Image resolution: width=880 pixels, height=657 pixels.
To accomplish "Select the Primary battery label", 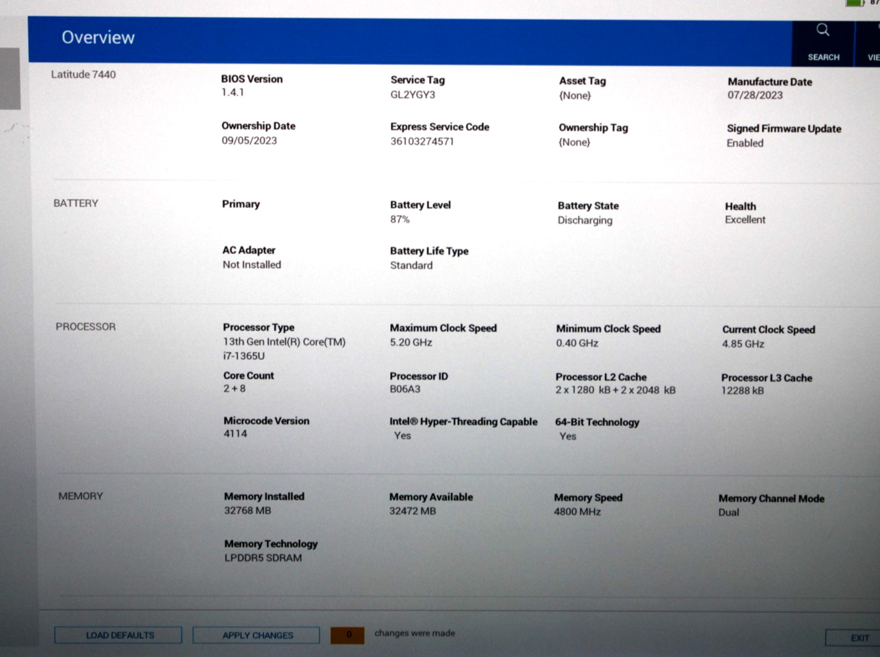I will click(x=240, y=204).
